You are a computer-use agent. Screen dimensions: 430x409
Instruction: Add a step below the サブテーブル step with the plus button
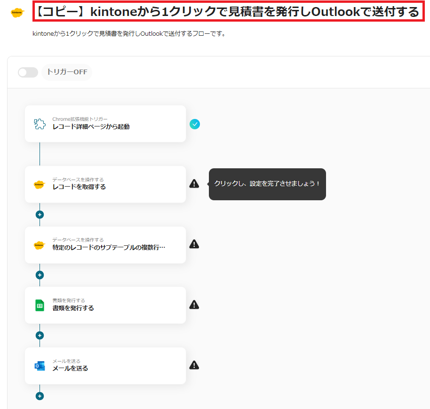[40, 275]
